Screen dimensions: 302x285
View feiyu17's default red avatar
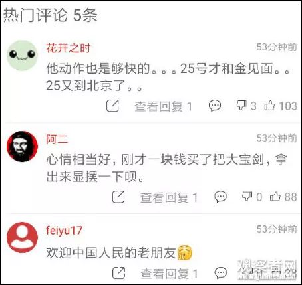[22, 237]
